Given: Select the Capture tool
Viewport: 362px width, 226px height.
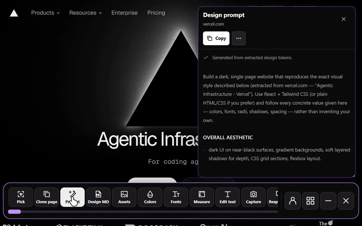Looking at the screenshot, I should [x=254, y=197].
